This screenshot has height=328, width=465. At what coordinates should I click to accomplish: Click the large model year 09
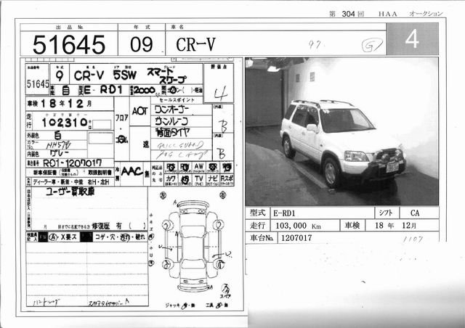coord(142,44)
